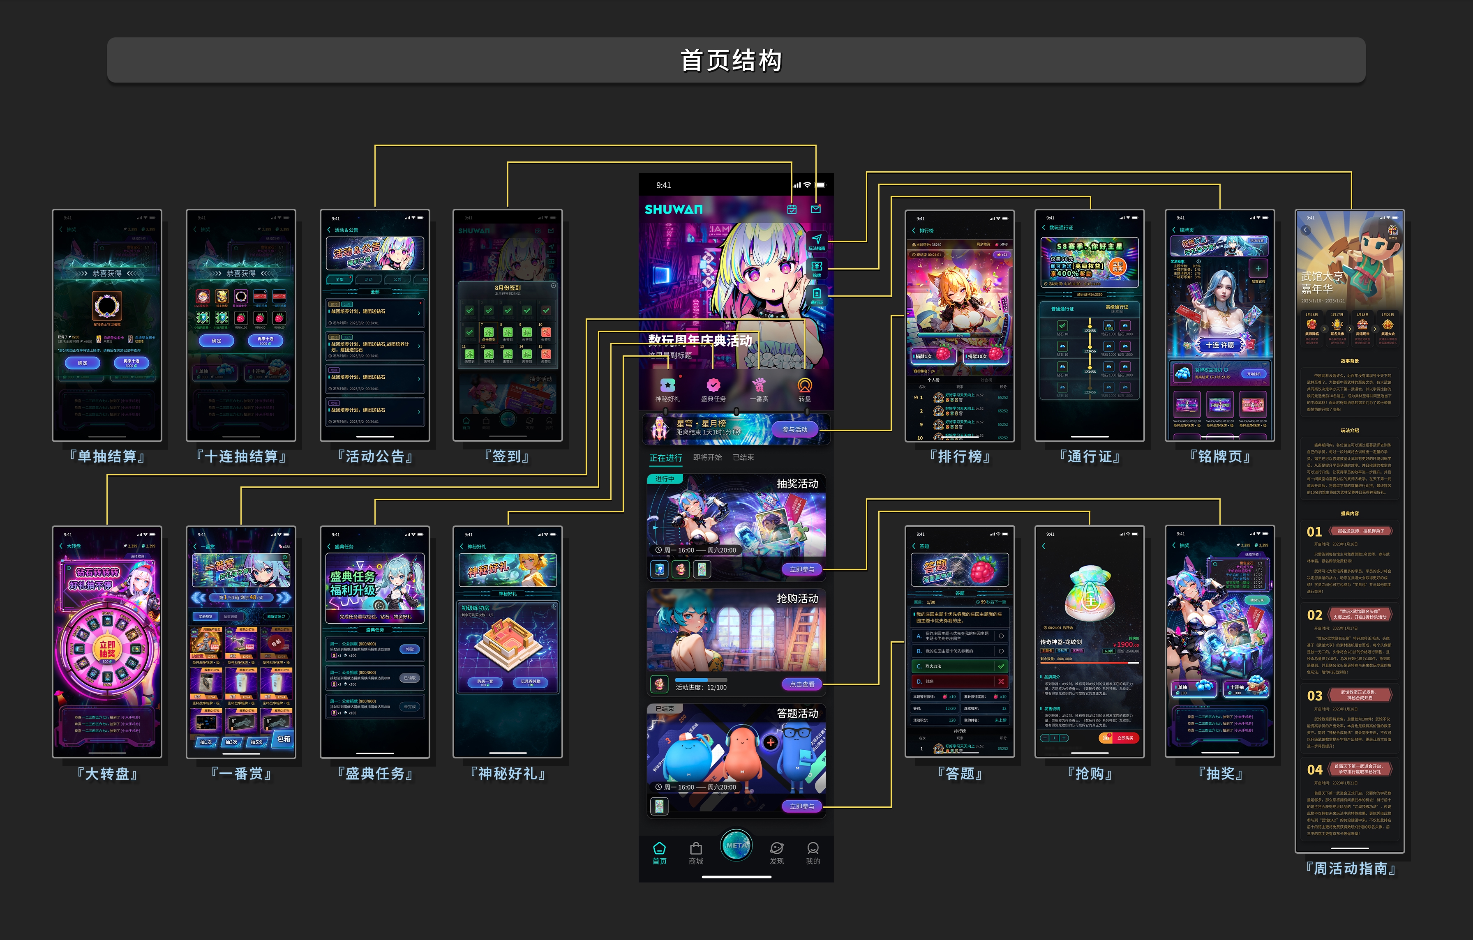Open the 神秘好礼 gift ticket icon
Screen dimensions: 1473x940
[x=667, y=385]
